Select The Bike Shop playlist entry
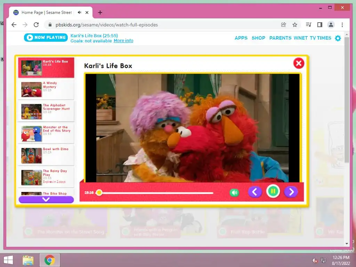This screenshot has height=267, width=356. pos(46,193)
